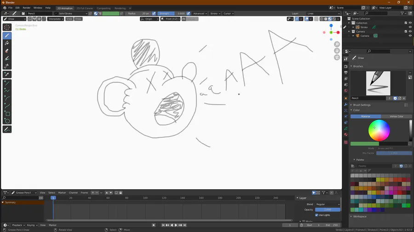The width and height of the screenshot is (414, 232).
Task: Adjust the Strength slider
Action: coord(172,13)
